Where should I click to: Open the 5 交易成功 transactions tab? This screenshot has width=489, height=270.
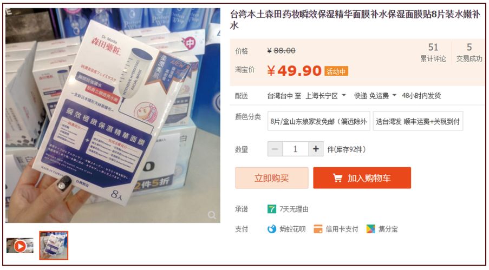click(x=469, y=52)
